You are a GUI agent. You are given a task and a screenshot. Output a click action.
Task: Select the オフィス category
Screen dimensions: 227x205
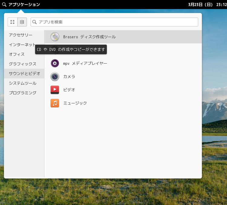click(x=24, y=54)
